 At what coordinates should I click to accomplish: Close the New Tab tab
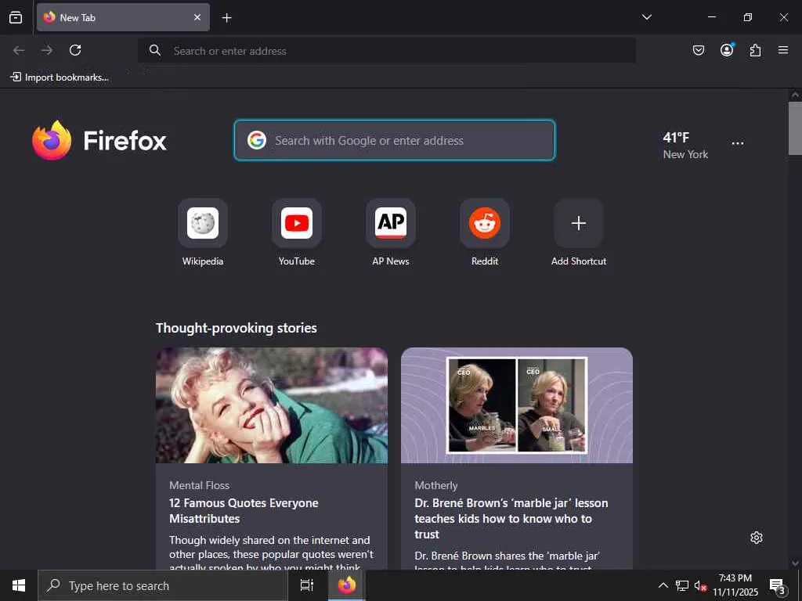[197, 17]
